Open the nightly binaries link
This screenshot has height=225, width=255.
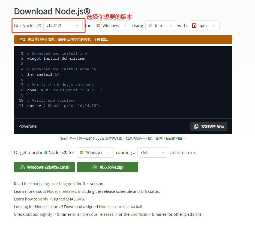point(46,214)
